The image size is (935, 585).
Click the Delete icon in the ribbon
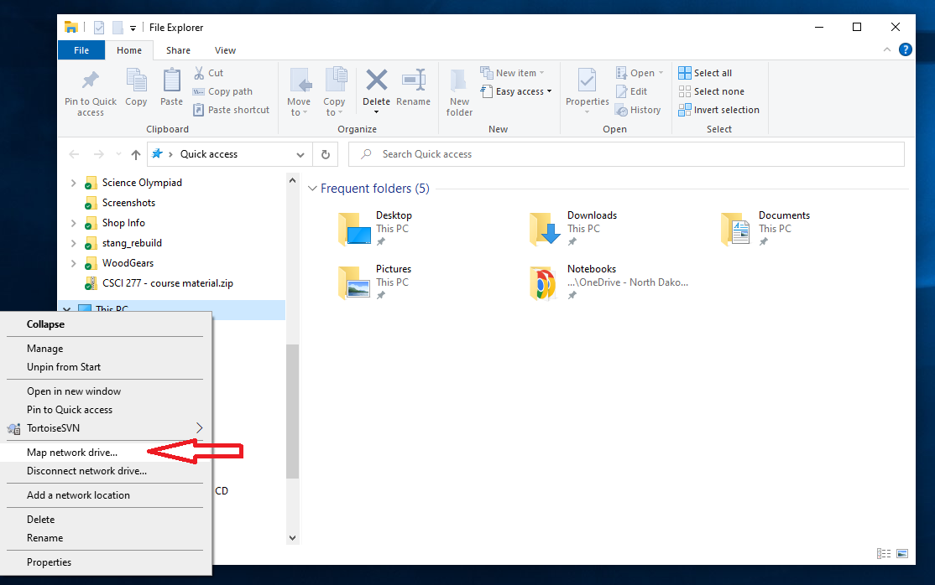click(376, 82)
